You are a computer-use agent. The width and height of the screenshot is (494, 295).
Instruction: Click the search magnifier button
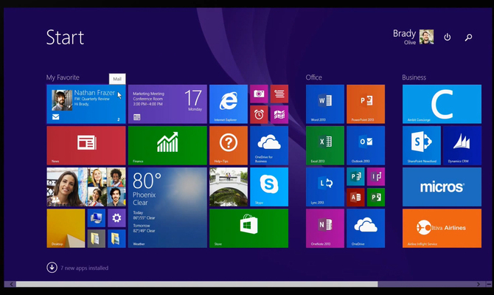click(x=468, y=37)
